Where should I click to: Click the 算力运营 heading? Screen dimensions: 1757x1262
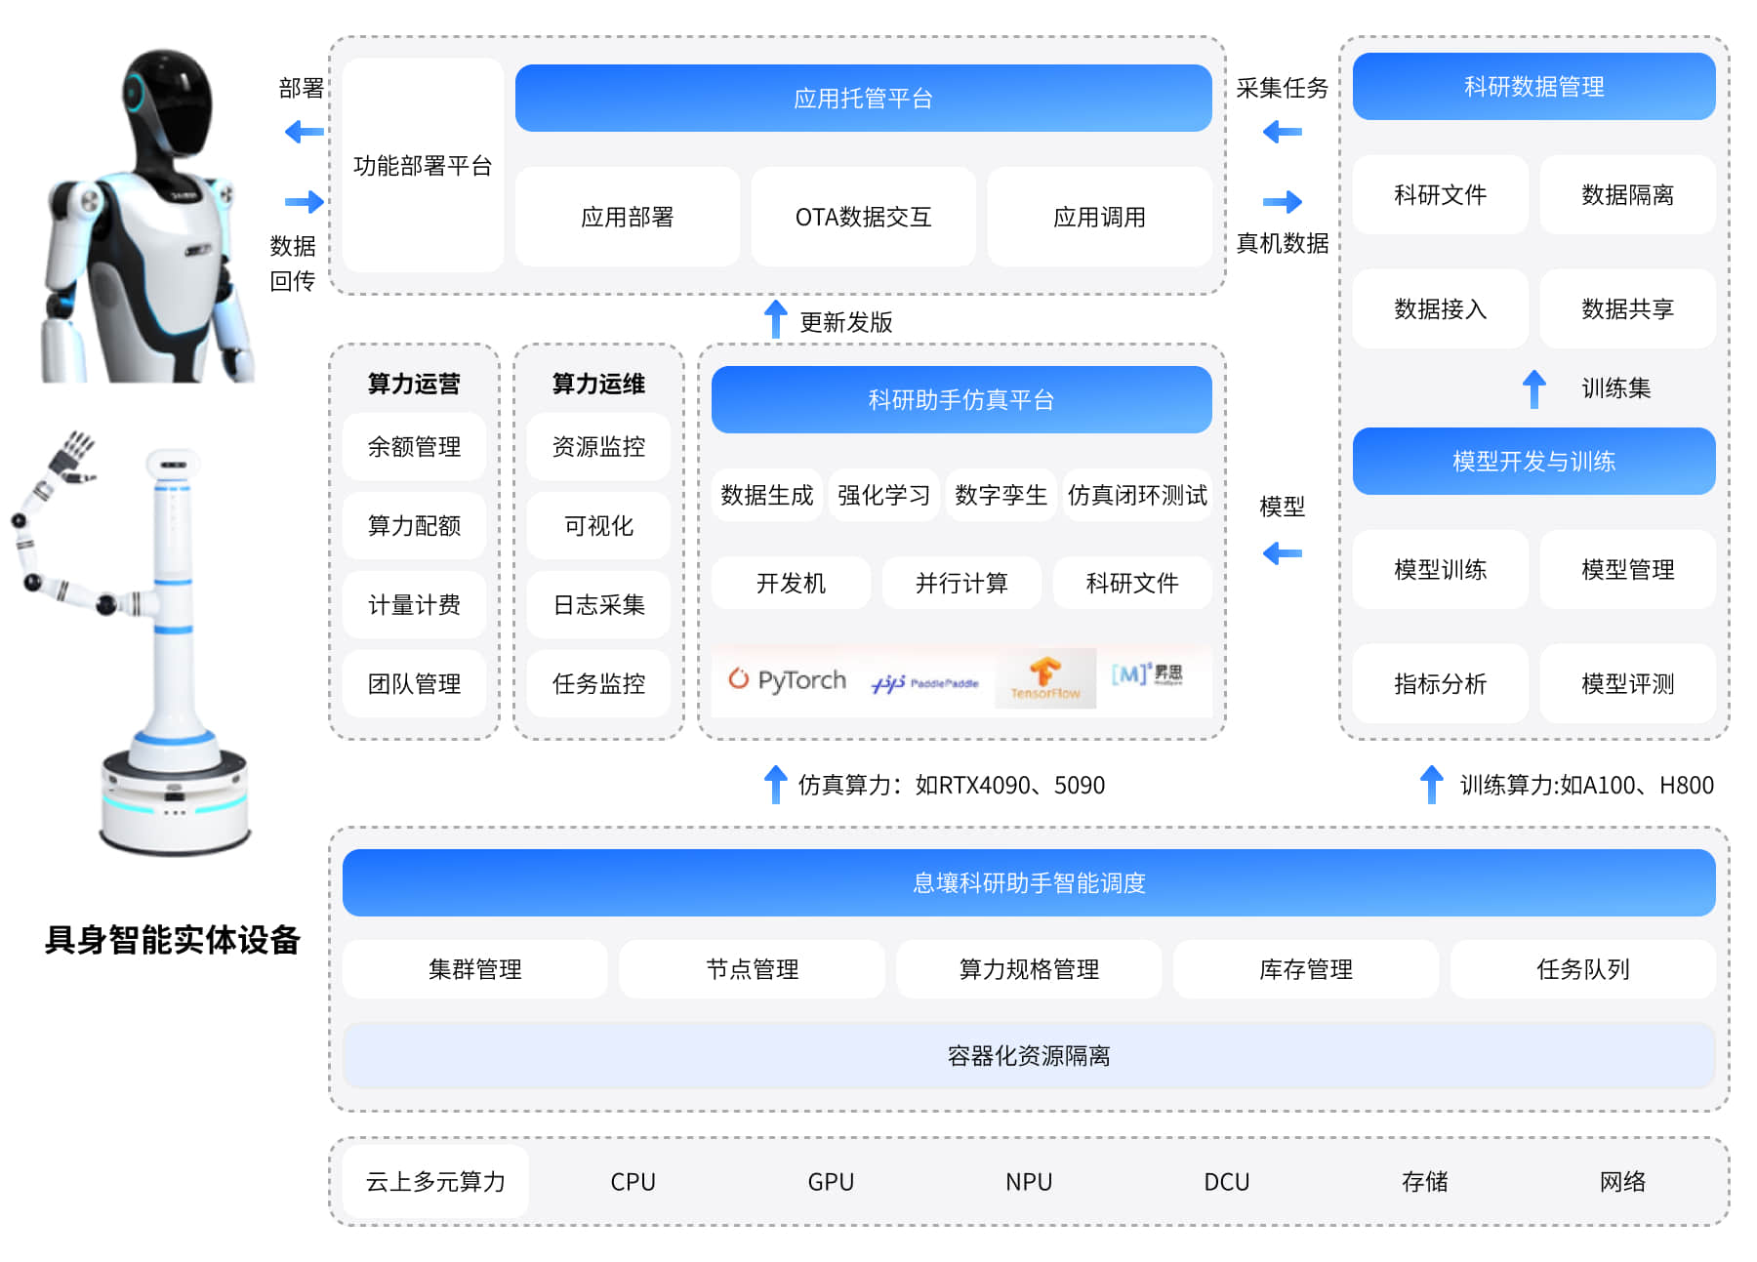click(414, 384)
